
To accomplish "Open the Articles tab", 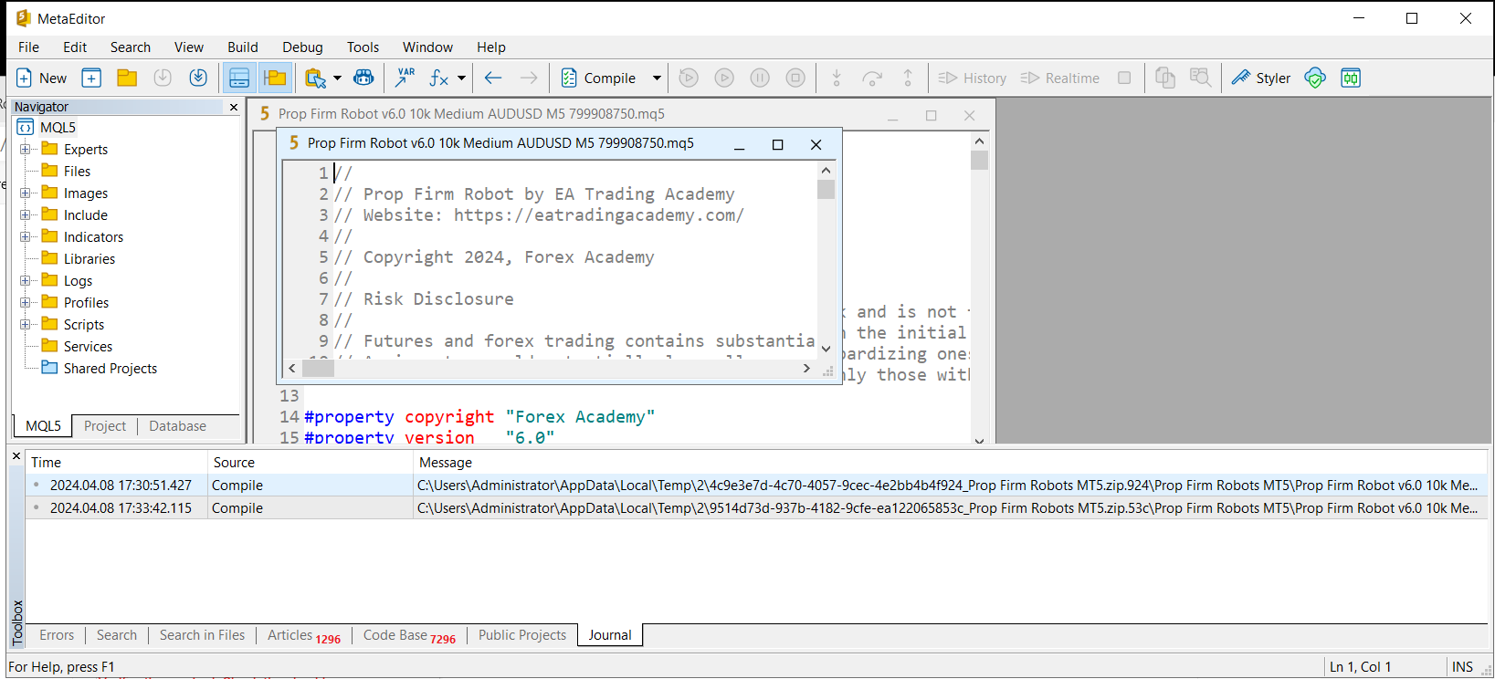I will click(303, 635).
